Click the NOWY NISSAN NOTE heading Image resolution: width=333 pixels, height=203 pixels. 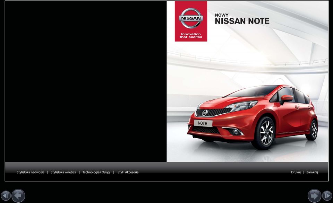click(x=242, y=19)
